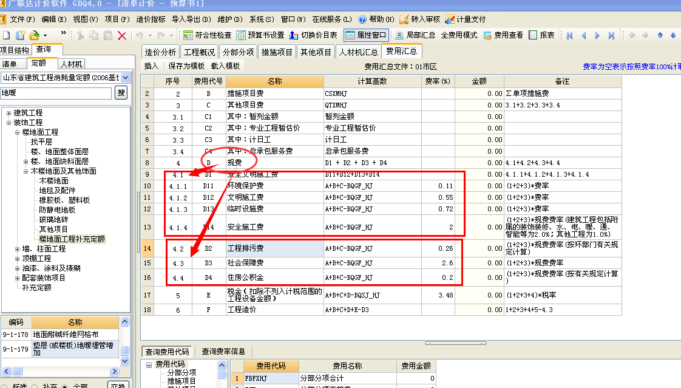Run 符合性检查 compliance check
The image size is (681, 388).
[x=207, y=35]
